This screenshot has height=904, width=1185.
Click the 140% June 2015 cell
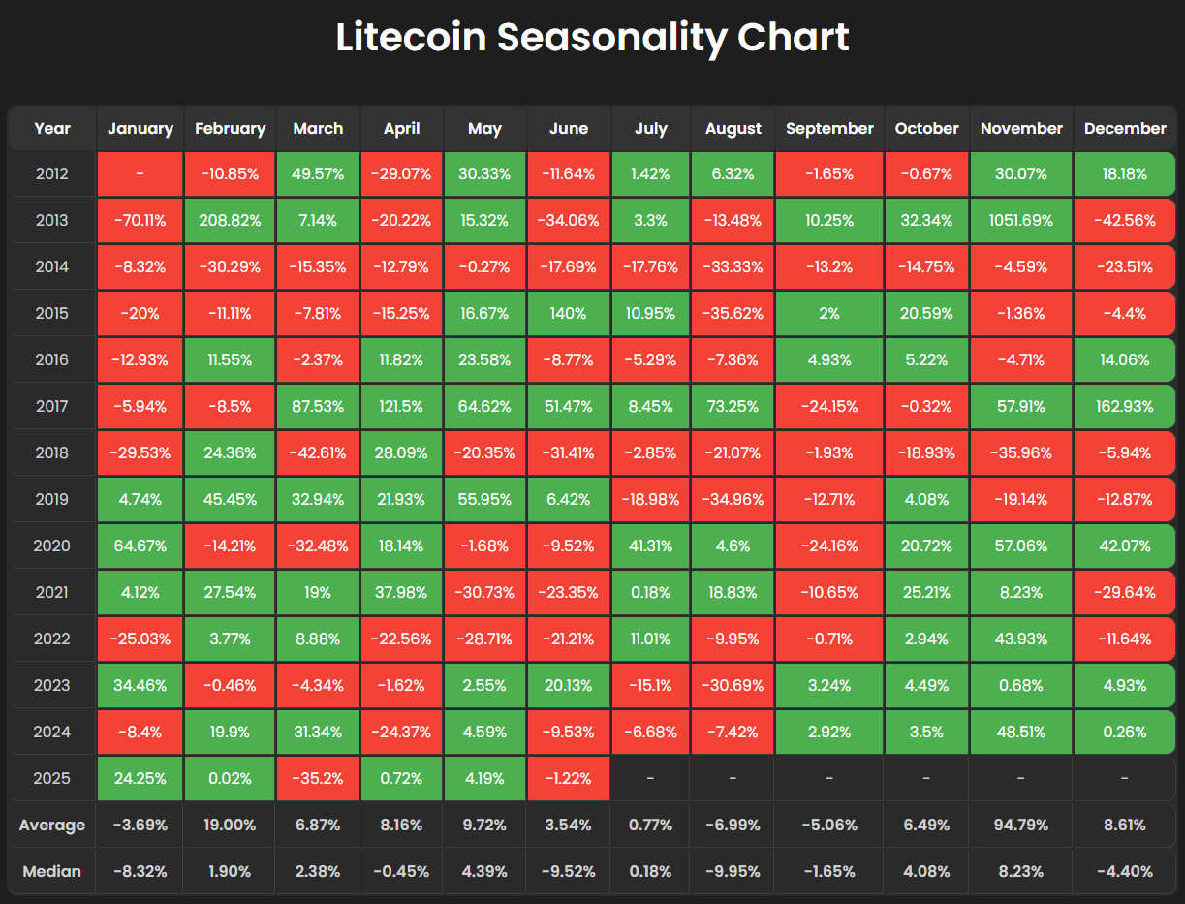(569, 314)
